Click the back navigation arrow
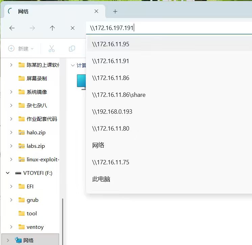The height and width of the screenshot is (245, 252). [12, 28]
